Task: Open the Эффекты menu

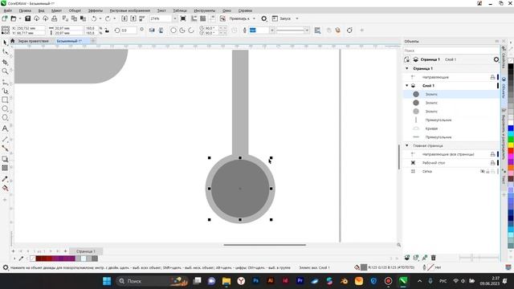Action: click(96, 10)
